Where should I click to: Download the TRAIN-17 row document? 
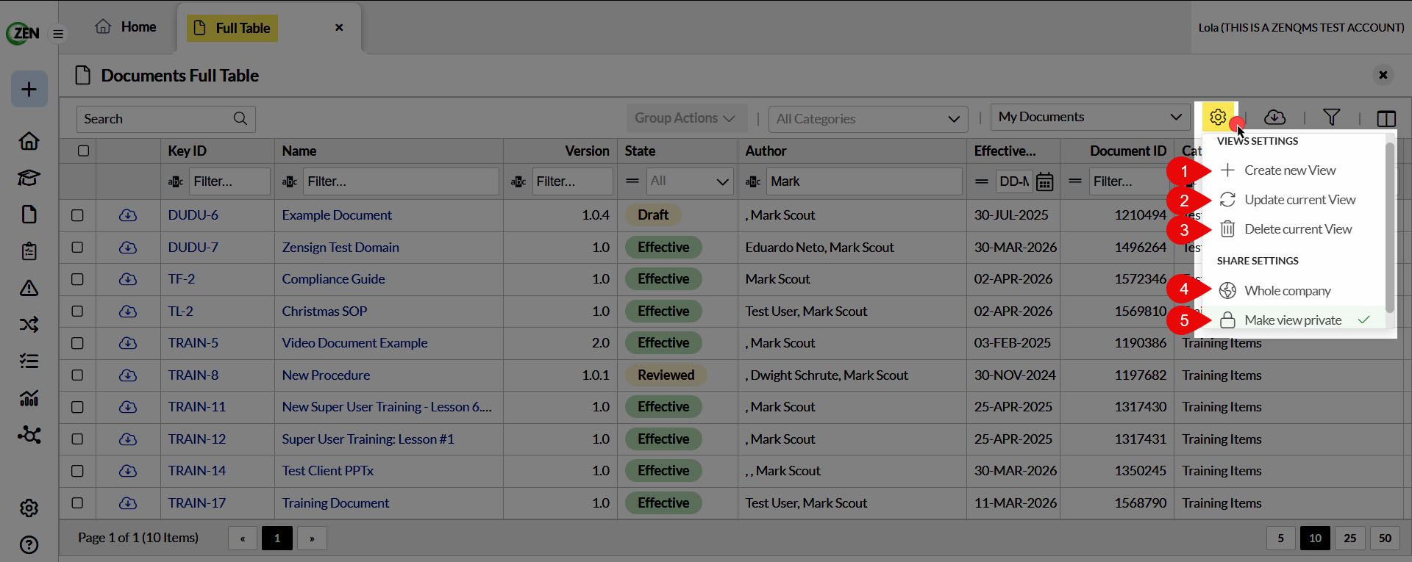128,503
